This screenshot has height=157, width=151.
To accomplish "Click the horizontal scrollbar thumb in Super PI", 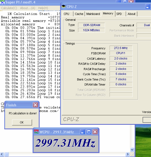I will coord(6,154).
